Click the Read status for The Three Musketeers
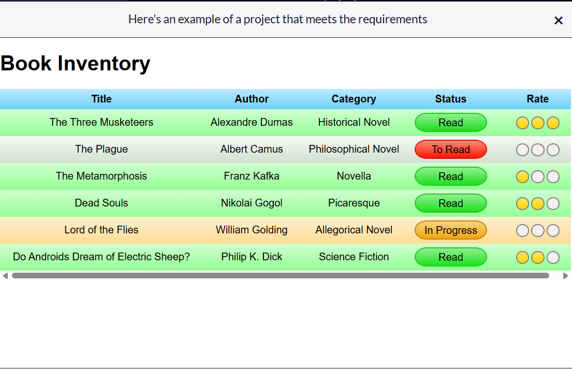572x370 pixels. pos(450,123)
